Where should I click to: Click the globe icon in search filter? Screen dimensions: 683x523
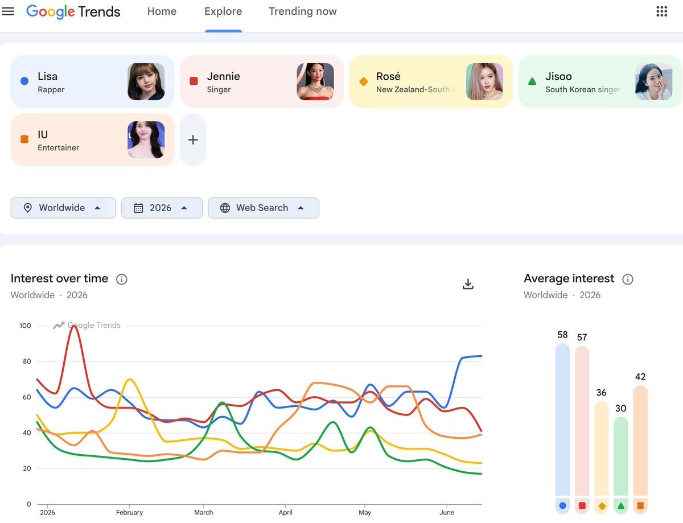(225, 208)
